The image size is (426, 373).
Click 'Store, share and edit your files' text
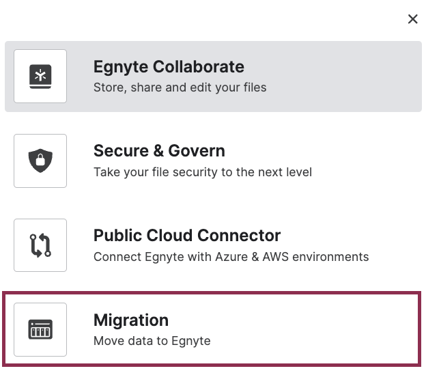coord(180,88)
